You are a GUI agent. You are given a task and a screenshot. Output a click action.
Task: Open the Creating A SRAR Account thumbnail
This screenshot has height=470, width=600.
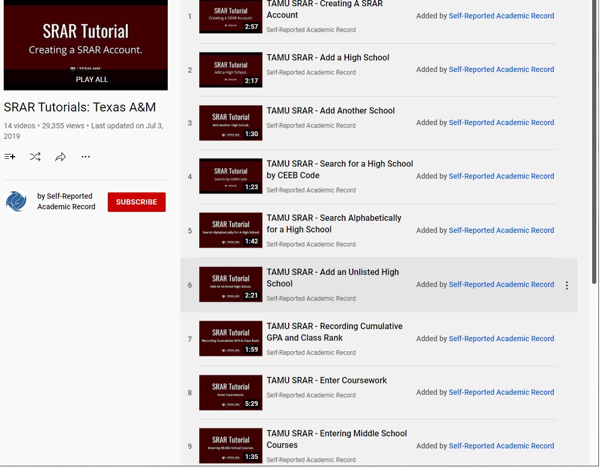(231, 16)
